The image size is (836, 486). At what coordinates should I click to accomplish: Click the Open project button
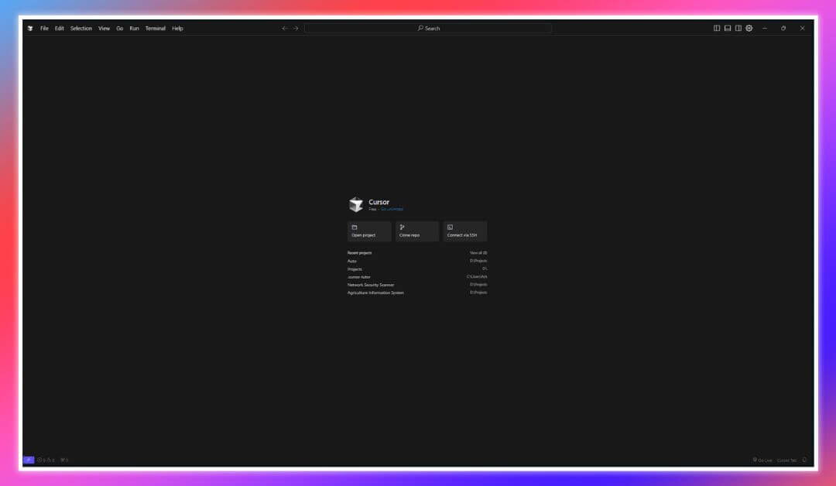(369, 231)
